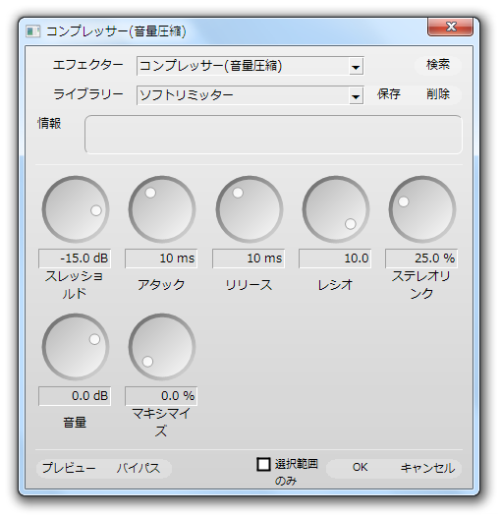Start the プレビュー preview
Screen dimensions: 501x517
69,468
